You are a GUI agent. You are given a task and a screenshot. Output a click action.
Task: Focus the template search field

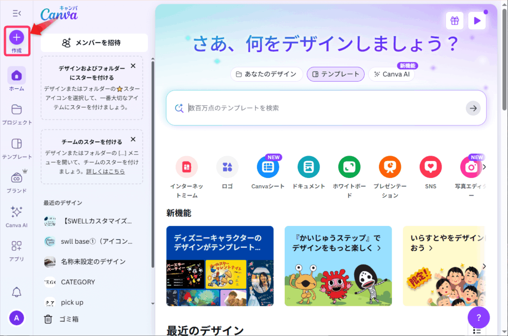pyautogui.click(x=325, y=108)
